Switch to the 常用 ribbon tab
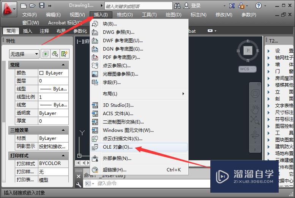The height and width of the screenshot is (198, 295). [11, 31]
